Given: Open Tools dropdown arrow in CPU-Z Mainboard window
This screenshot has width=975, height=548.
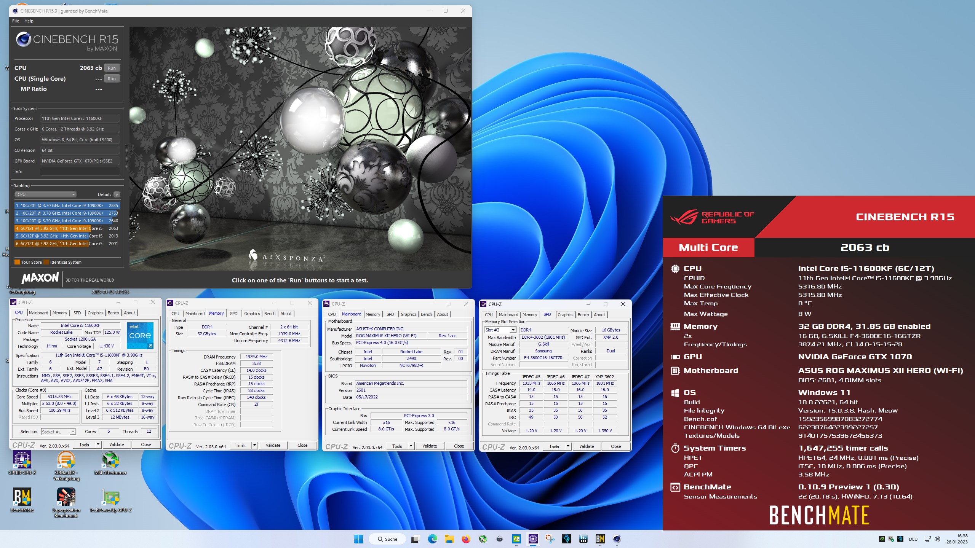Looking at the screenshot, I should [411, 446].
